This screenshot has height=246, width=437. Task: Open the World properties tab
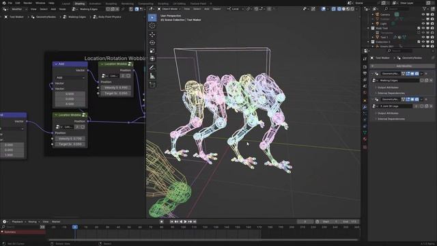point(365,93)
